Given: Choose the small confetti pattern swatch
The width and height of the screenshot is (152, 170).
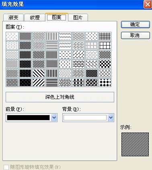Looking at the screenshot, I should [x=65, y=73].
